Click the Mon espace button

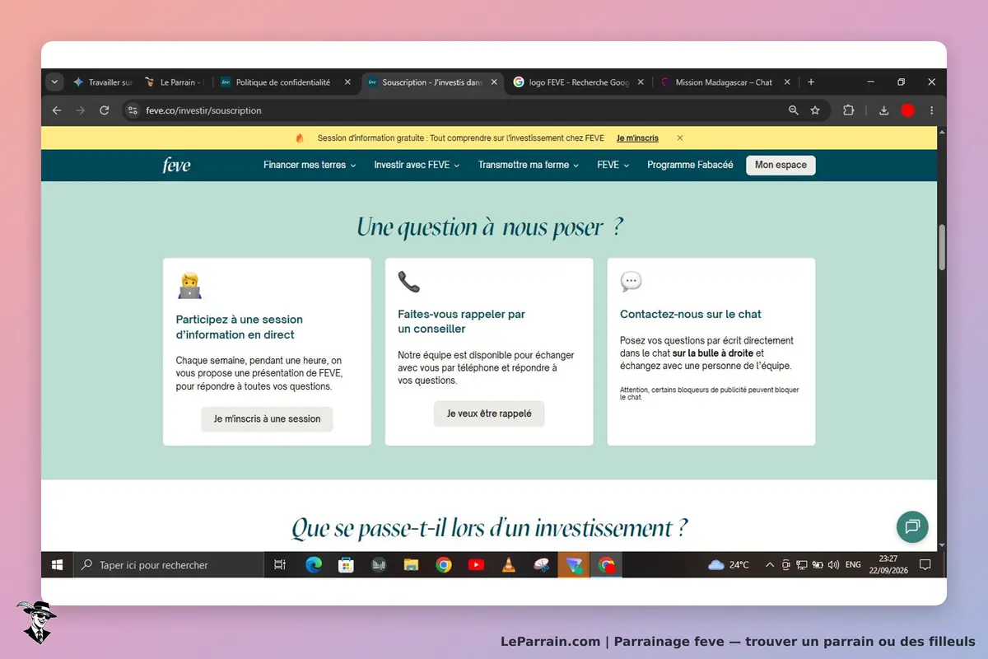point(781,166)
